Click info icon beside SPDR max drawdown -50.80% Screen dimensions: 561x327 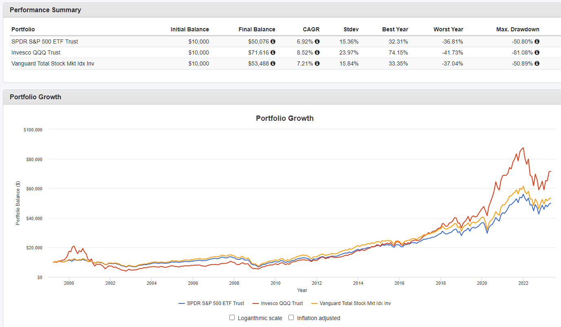click(x=537, y=41)
